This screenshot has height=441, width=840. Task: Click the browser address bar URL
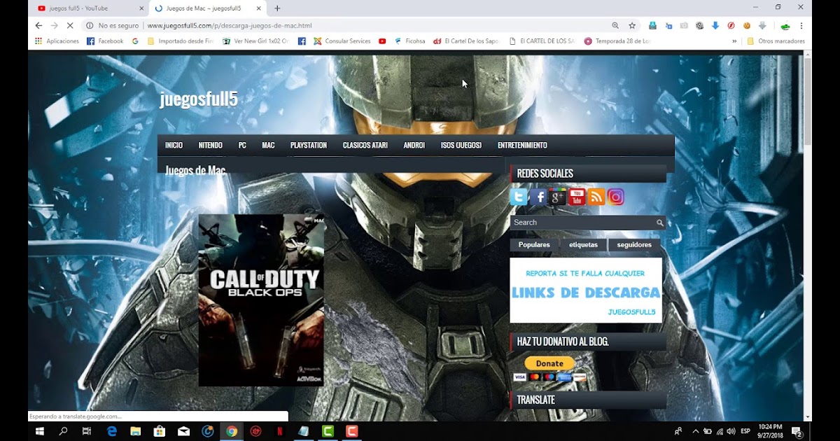pos(230,25)
